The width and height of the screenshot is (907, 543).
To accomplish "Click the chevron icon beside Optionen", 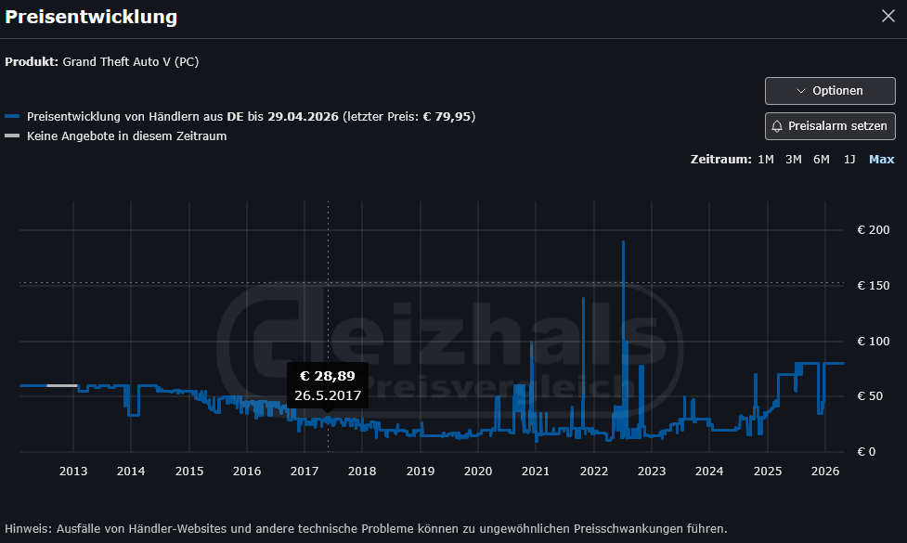I will [801, 91].
